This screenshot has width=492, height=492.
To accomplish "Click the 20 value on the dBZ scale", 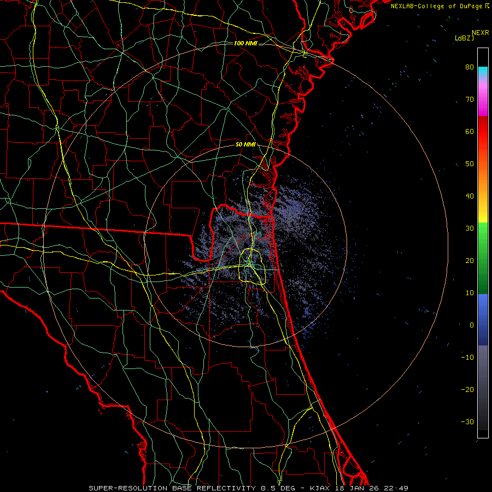I will pos(470,261).
